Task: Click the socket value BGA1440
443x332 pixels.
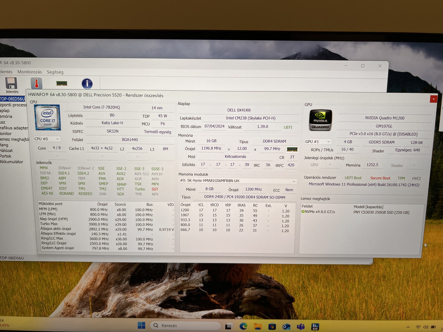Action: pos(130,140)
